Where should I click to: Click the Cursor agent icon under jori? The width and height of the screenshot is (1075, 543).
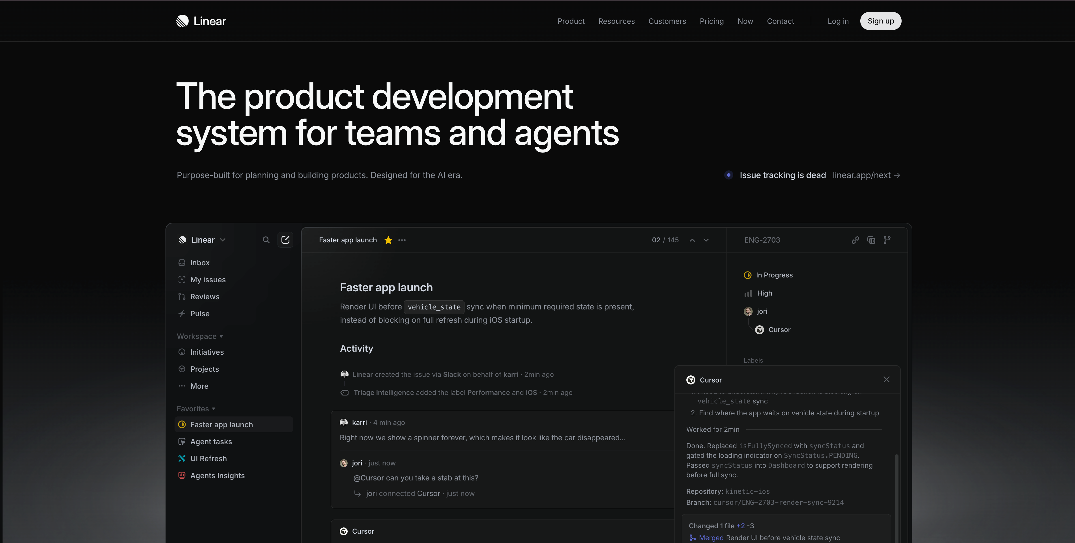760,330
